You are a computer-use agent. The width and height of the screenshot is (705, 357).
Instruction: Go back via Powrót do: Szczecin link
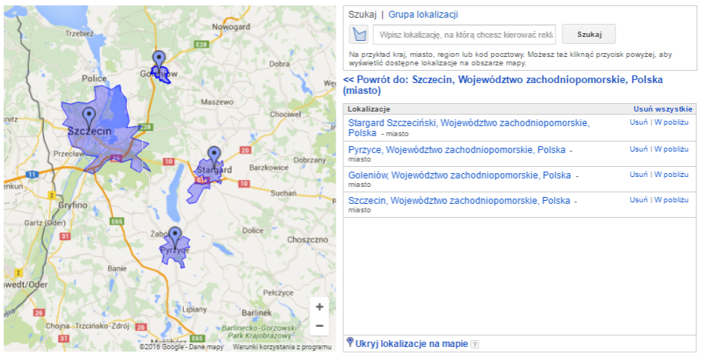(x=503, y=85)
